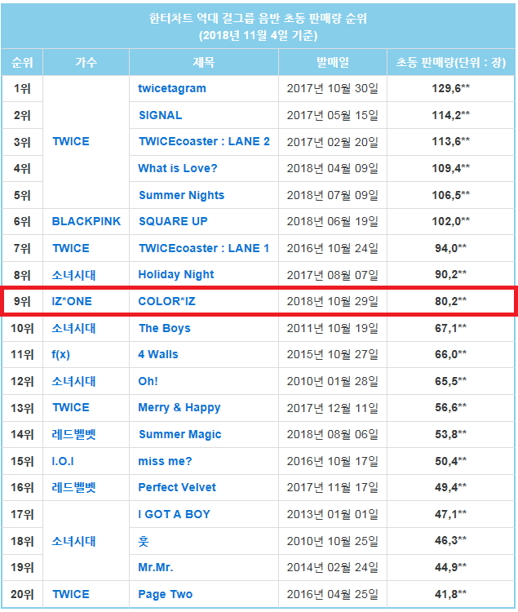
Task: Open the What is Love? link
Action: pos(178,168)
